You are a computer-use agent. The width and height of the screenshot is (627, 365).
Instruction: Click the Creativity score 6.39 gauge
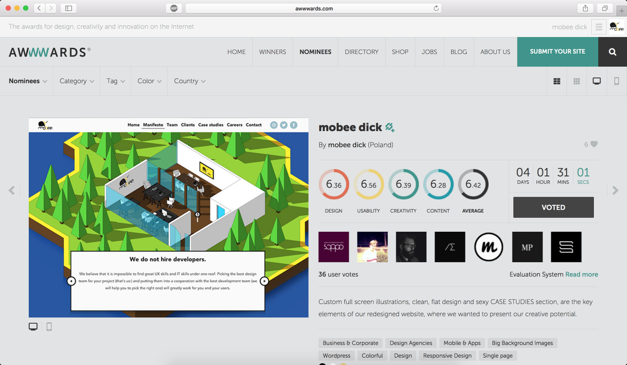403,185
